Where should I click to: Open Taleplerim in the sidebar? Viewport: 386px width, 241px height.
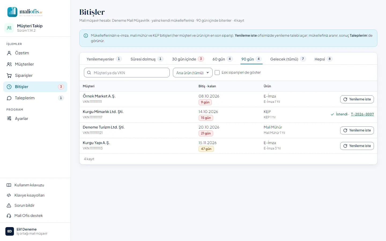pos(35,98)
